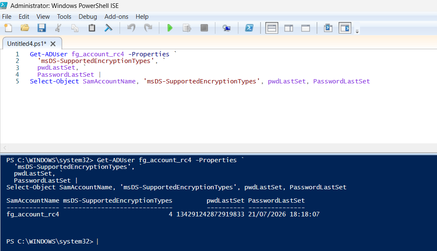The image size is (437, 251).
Task: Show script pane on top layout
Action: [x=272, y=28]
